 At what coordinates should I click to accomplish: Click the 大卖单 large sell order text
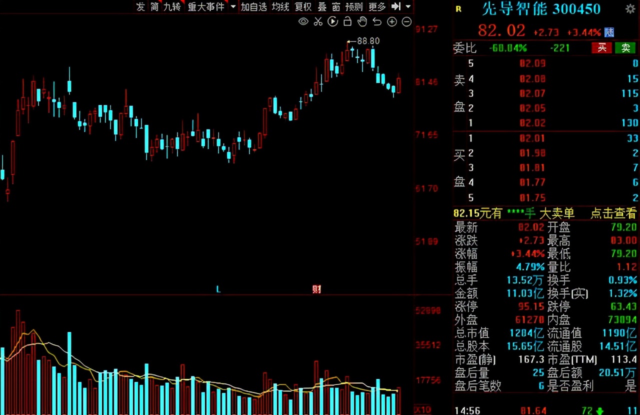click(556, 213)
